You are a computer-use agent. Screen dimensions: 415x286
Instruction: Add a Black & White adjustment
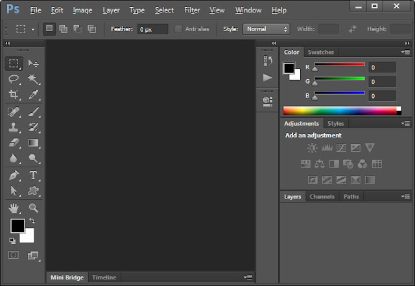[x=334, y=164]
